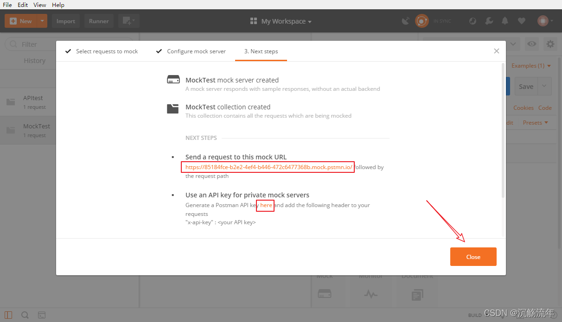Close the dialog with the X icon
Viewport: 562px width, 322px height.
497,51
